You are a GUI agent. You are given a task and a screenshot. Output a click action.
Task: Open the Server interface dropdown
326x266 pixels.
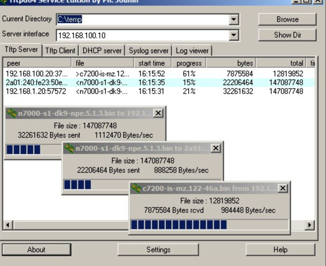pos(234,35)
